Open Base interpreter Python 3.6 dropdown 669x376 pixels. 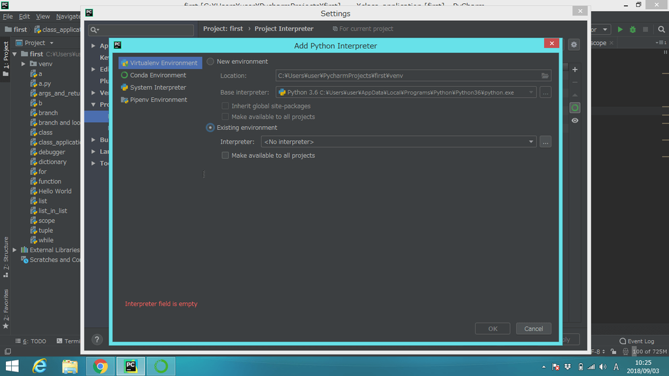(406, 93)
